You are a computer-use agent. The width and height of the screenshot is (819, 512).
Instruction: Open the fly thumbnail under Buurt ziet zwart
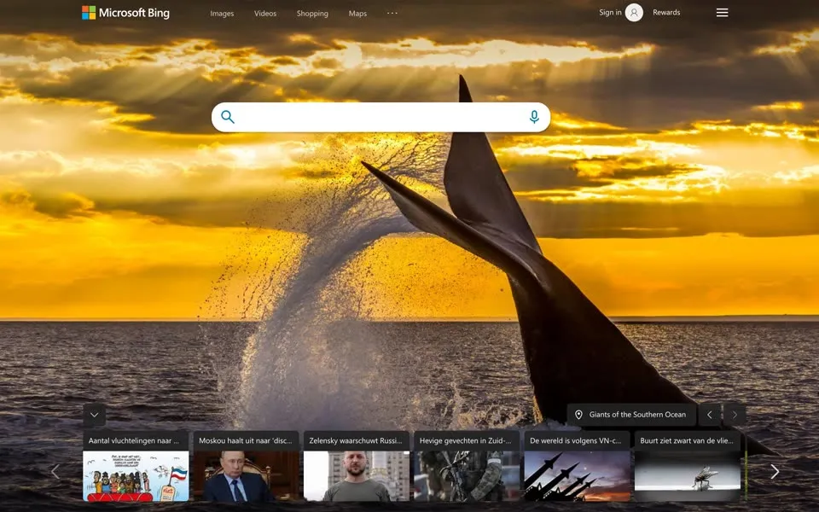click(x=688, y=476)
